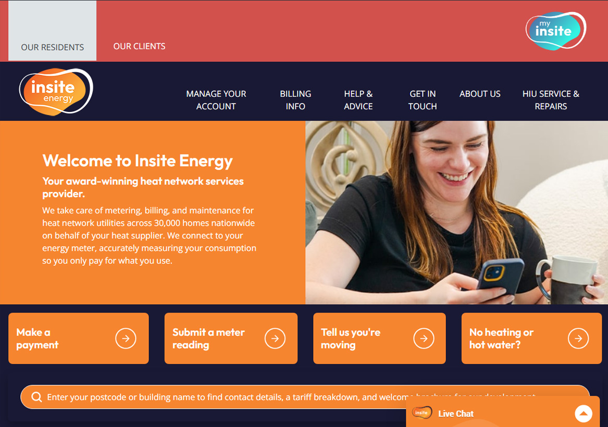Screen dimensions: 608x427
Task: Switch to the Our Clients tab
Action: pyautogui.click(x=139, y=46)
